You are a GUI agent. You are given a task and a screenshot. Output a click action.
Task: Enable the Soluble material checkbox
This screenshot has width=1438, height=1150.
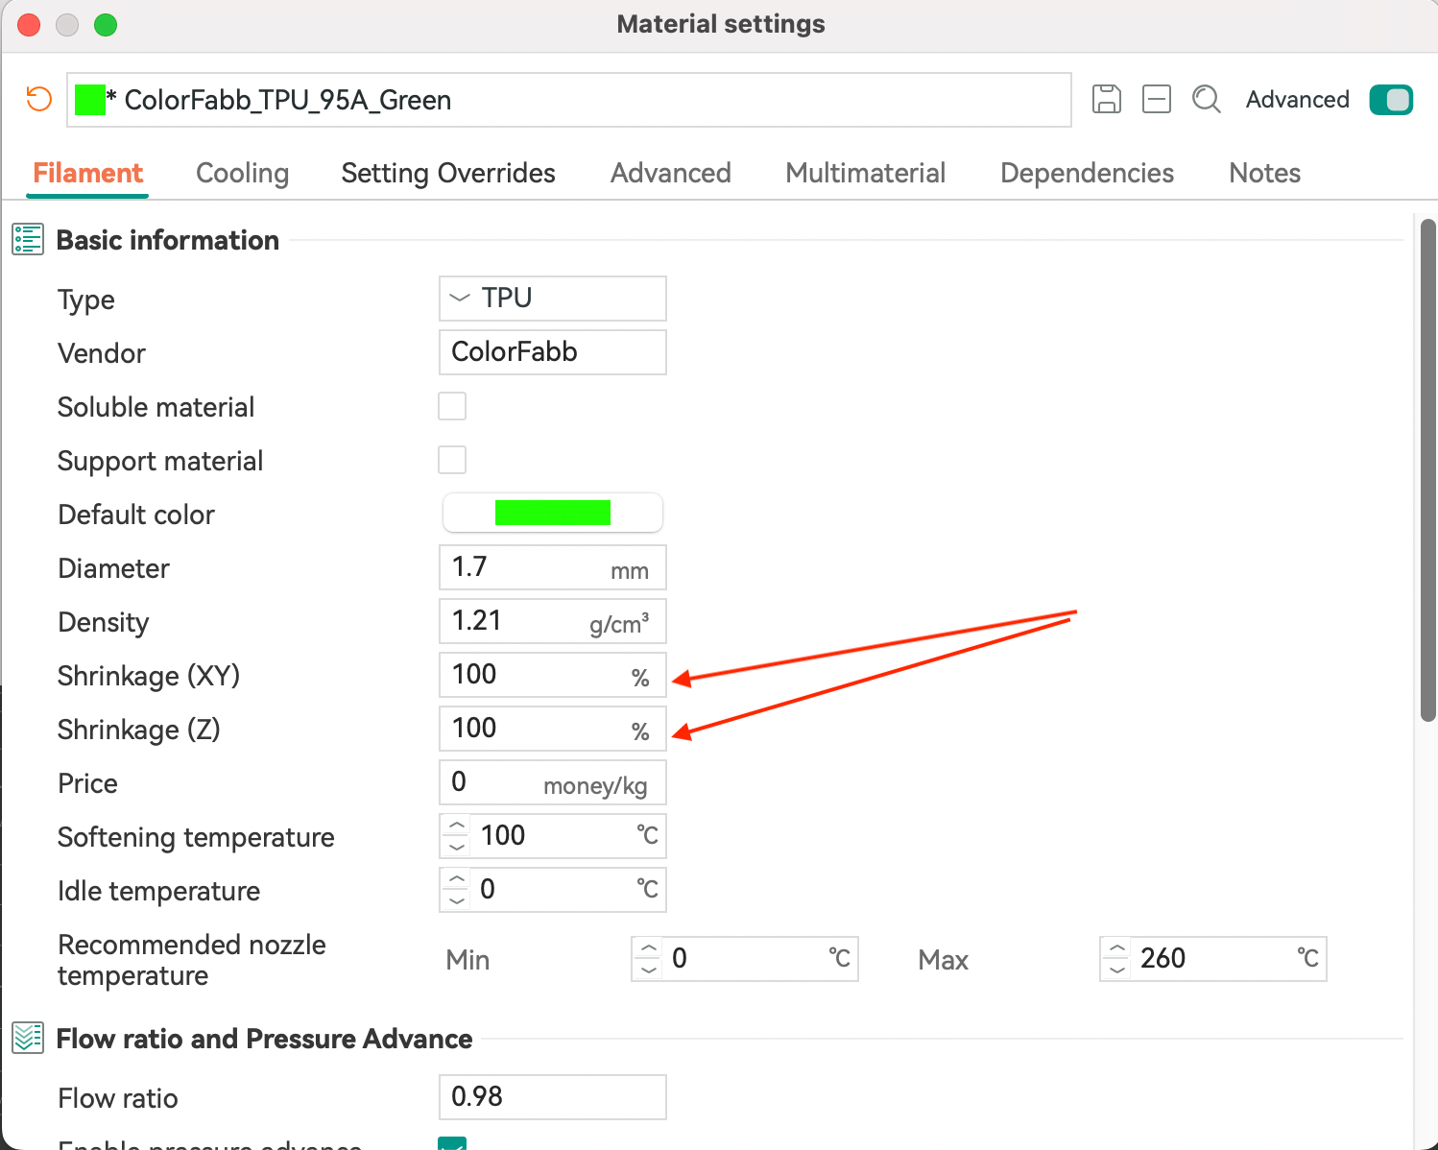[452, 406]
